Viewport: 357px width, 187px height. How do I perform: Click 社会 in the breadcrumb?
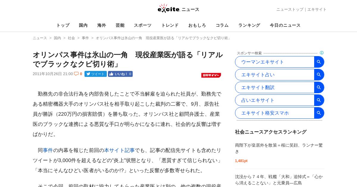(x=71, y=38)
